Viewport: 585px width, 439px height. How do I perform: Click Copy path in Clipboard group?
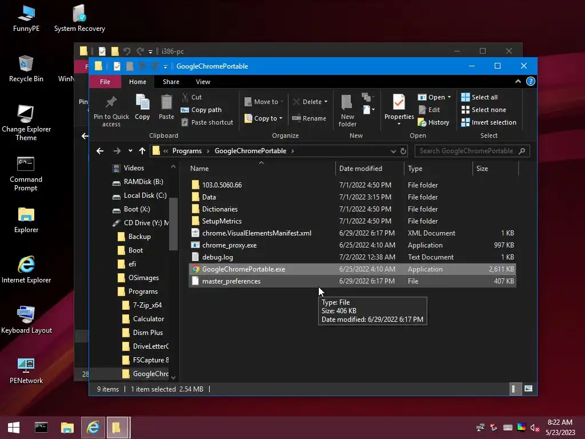coord(201,110)
